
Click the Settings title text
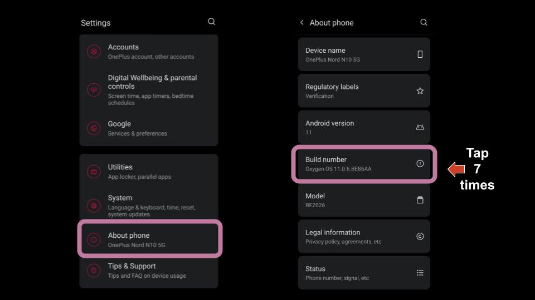(x=95, y=23)
